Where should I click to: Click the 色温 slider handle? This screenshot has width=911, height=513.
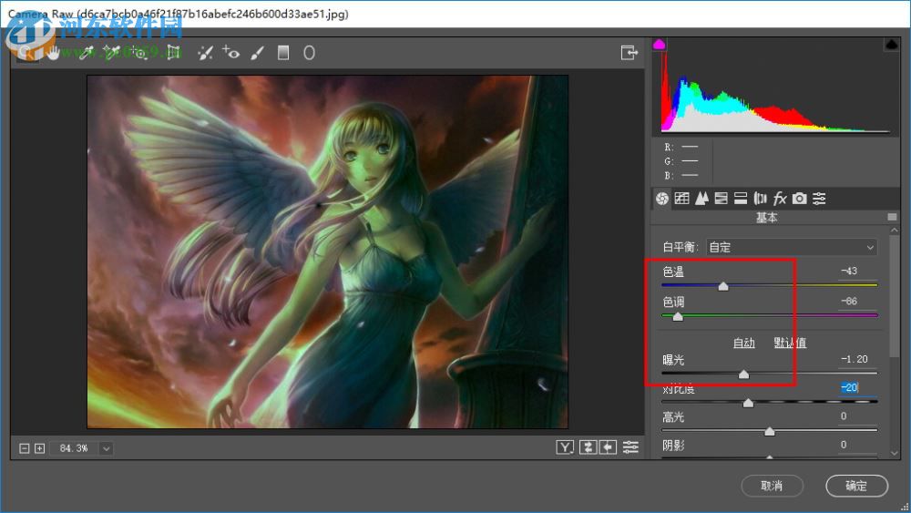722,286
